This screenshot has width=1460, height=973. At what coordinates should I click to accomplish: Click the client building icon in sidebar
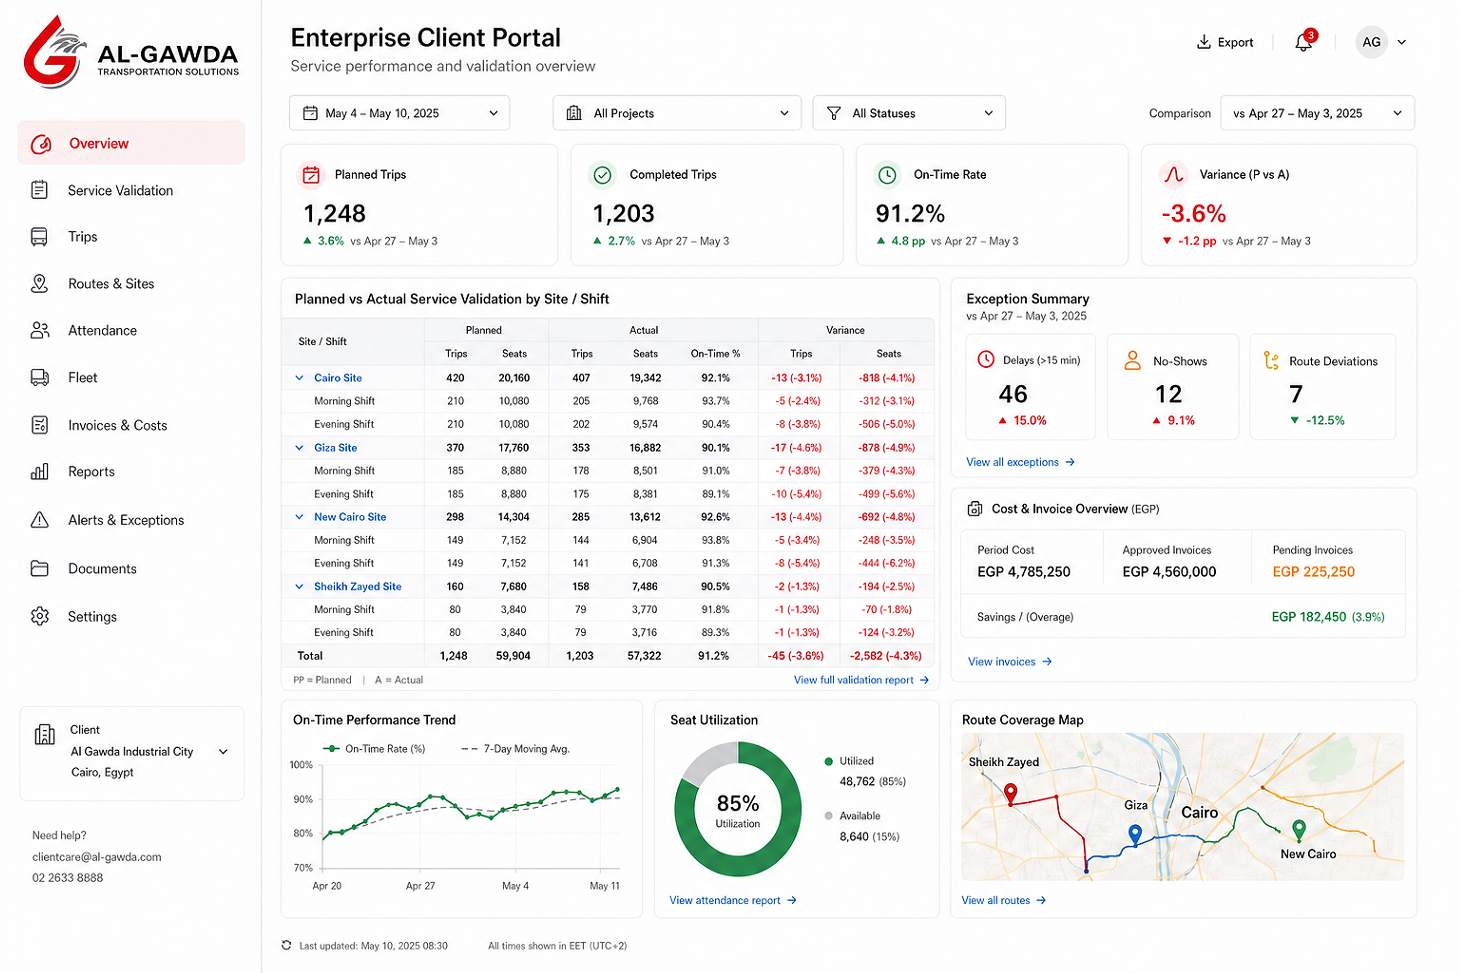coord(45,734)
